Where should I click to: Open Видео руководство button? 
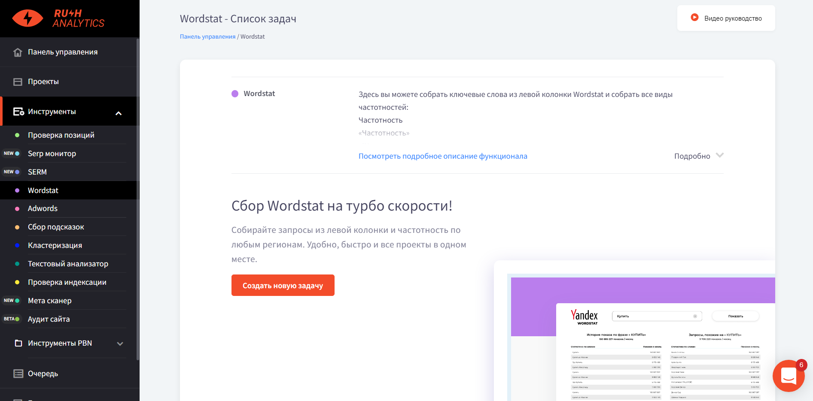coord(726,18)
